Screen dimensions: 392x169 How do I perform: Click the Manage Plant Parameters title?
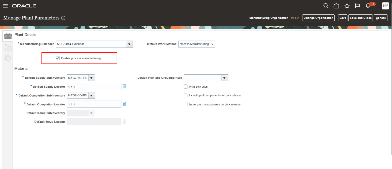pos(31,18)
